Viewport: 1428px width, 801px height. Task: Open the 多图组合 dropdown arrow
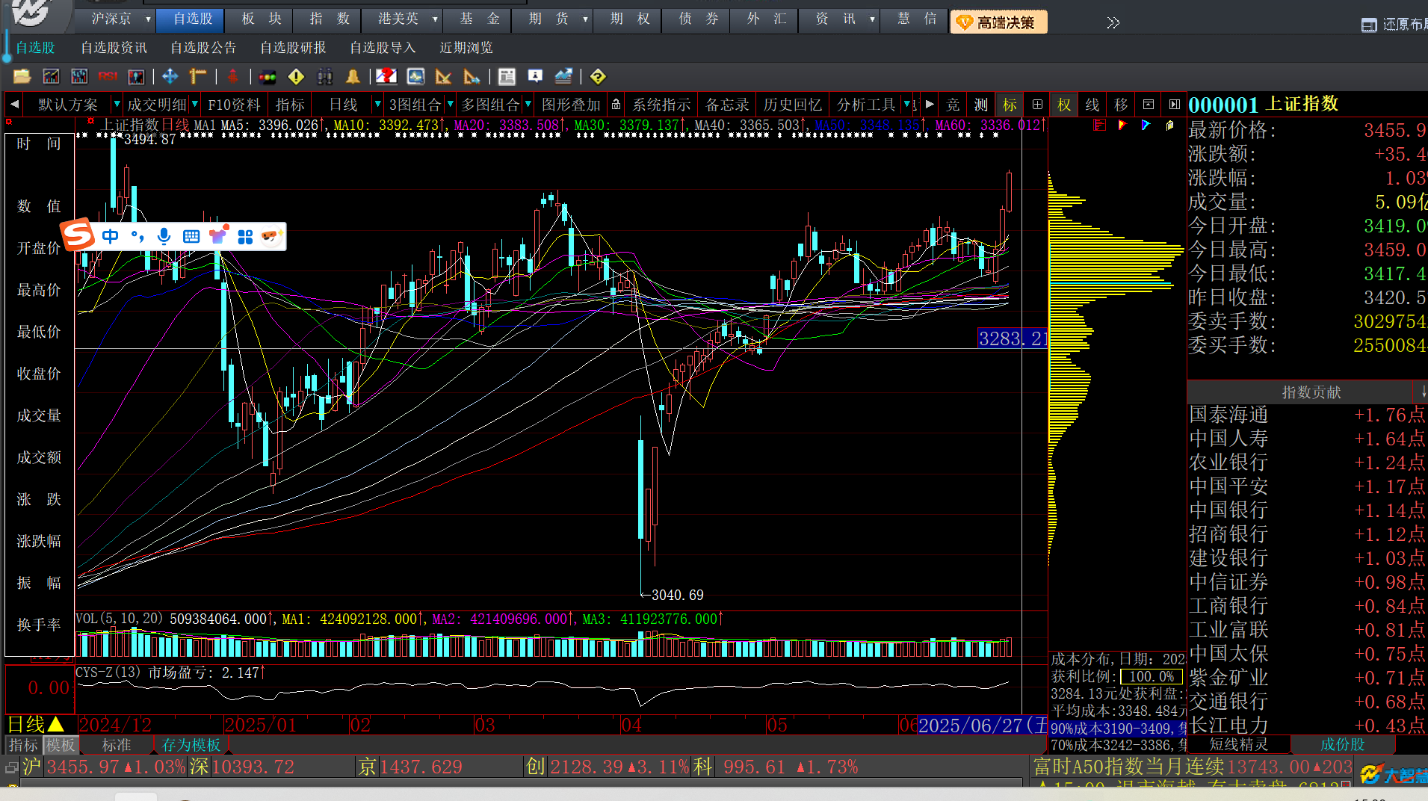[x=528, y=105]
